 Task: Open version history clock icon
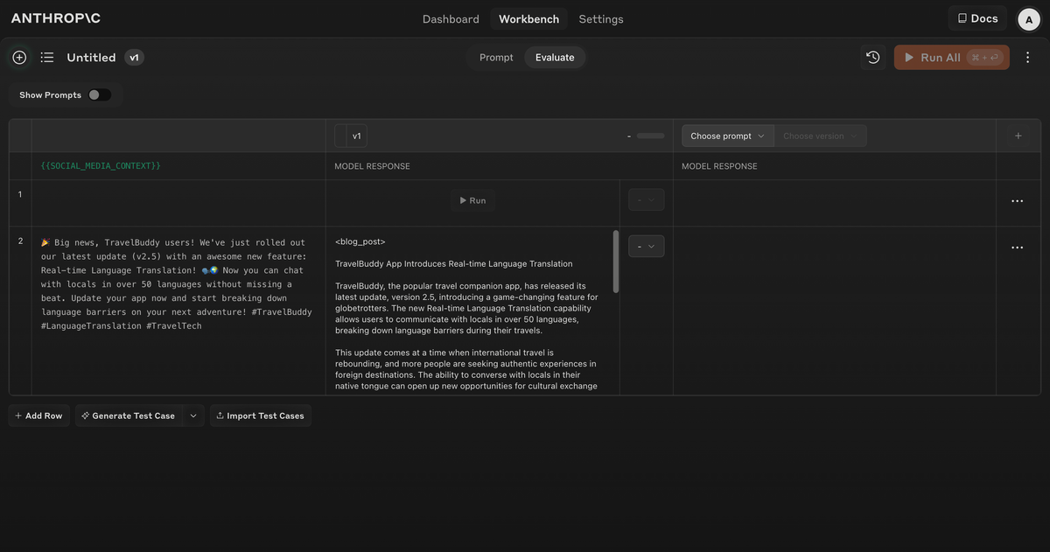point(872,58)
